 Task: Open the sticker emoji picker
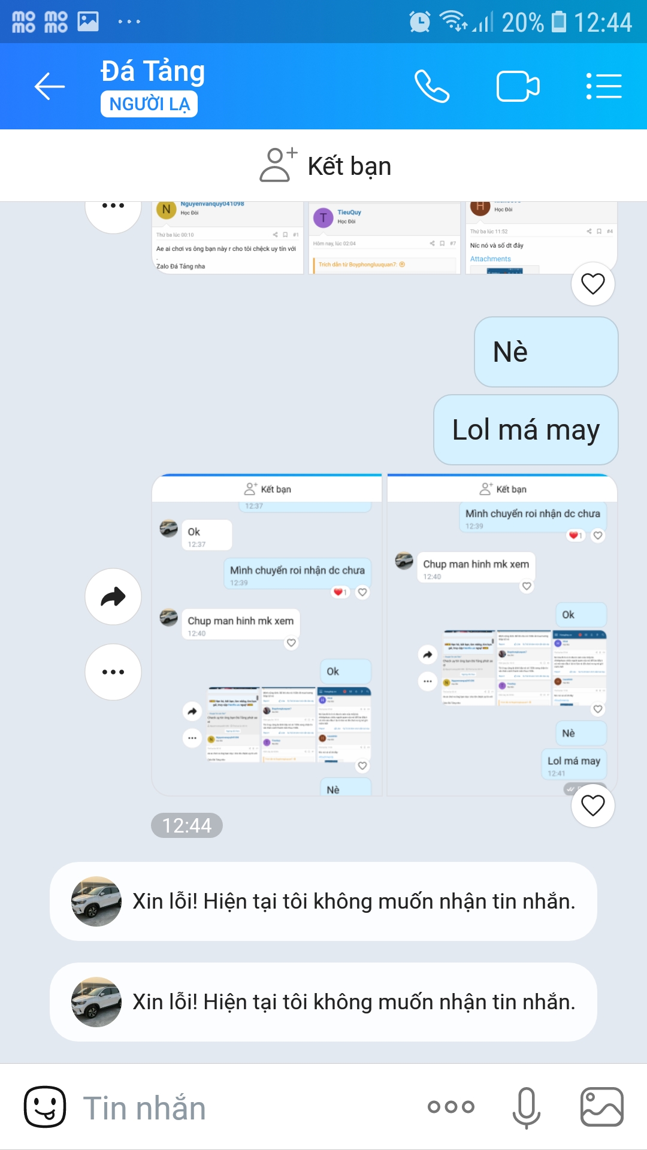pos(45,1107)
